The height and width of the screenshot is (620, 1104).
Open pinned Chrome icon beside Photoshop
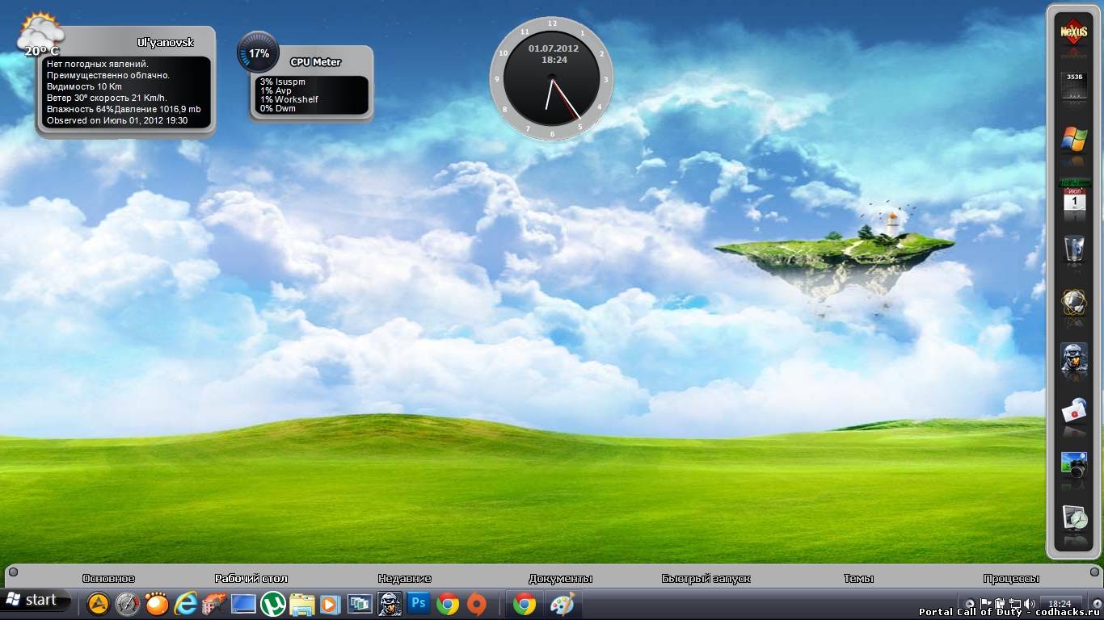(447, 604)
